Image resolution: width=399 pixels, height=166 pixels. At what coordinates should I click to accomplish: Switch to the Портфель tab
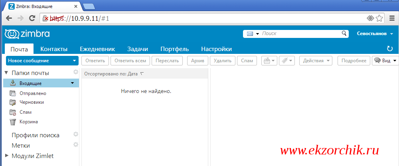click(175, 49)
